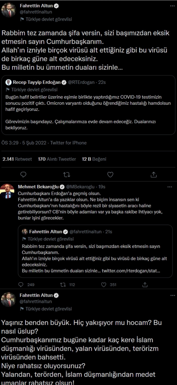Open the embedded Erdoğan quoted tweet
The width and height of the screenshot is (177, 385).
click(88, 108)
